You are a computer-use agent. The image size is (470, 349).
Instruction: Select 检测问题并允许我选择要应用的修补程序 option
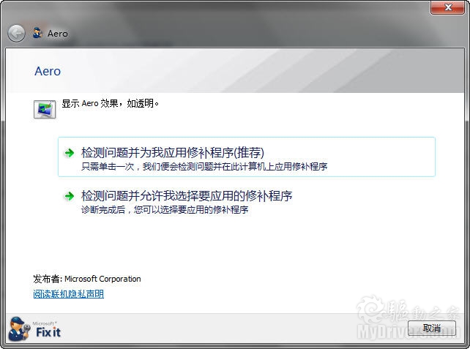point(247,201)
